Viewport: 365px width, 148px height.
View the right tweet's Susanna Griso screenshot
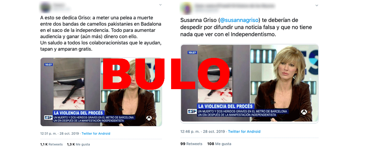[x=249, y=83]
